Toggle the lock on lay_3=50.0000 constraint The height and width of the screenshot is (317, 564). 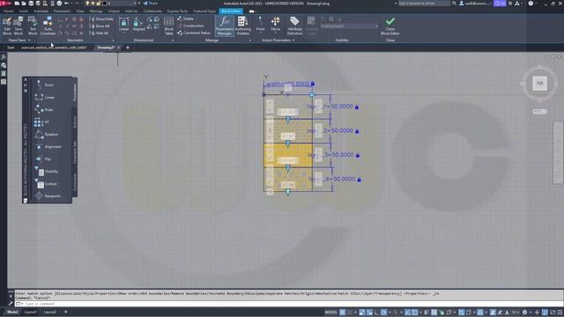point(358,155)
